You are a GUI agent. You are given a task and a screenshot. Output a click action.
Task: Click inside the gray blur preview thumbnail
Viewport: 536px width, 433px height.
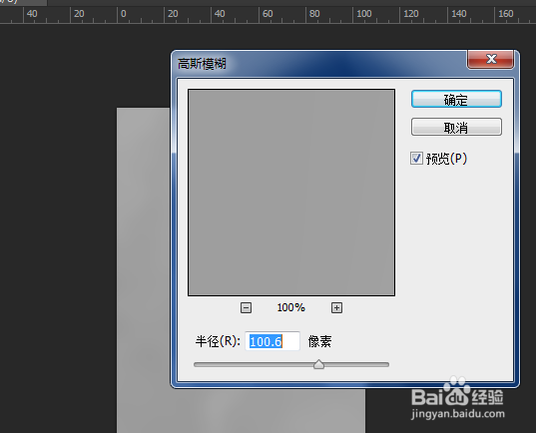[291, 193]
